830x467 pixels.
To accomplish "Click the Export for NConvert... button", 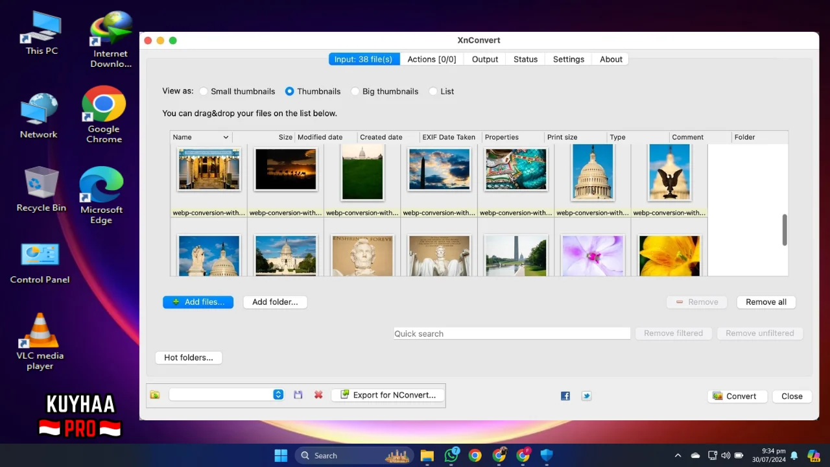I will click(x=388, y=394).
